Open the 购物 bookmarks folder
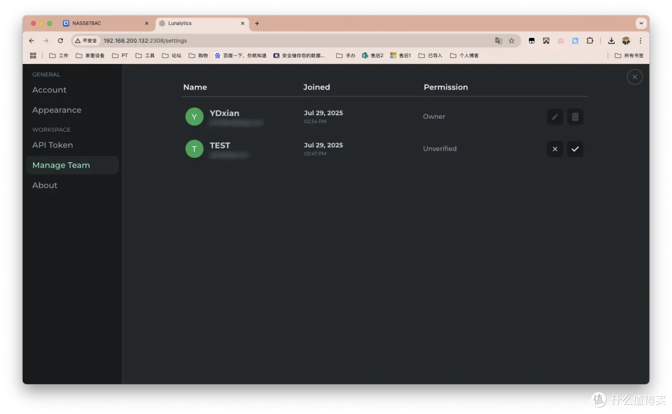Screen dimensions: 672x414 [x=198, y=56]
